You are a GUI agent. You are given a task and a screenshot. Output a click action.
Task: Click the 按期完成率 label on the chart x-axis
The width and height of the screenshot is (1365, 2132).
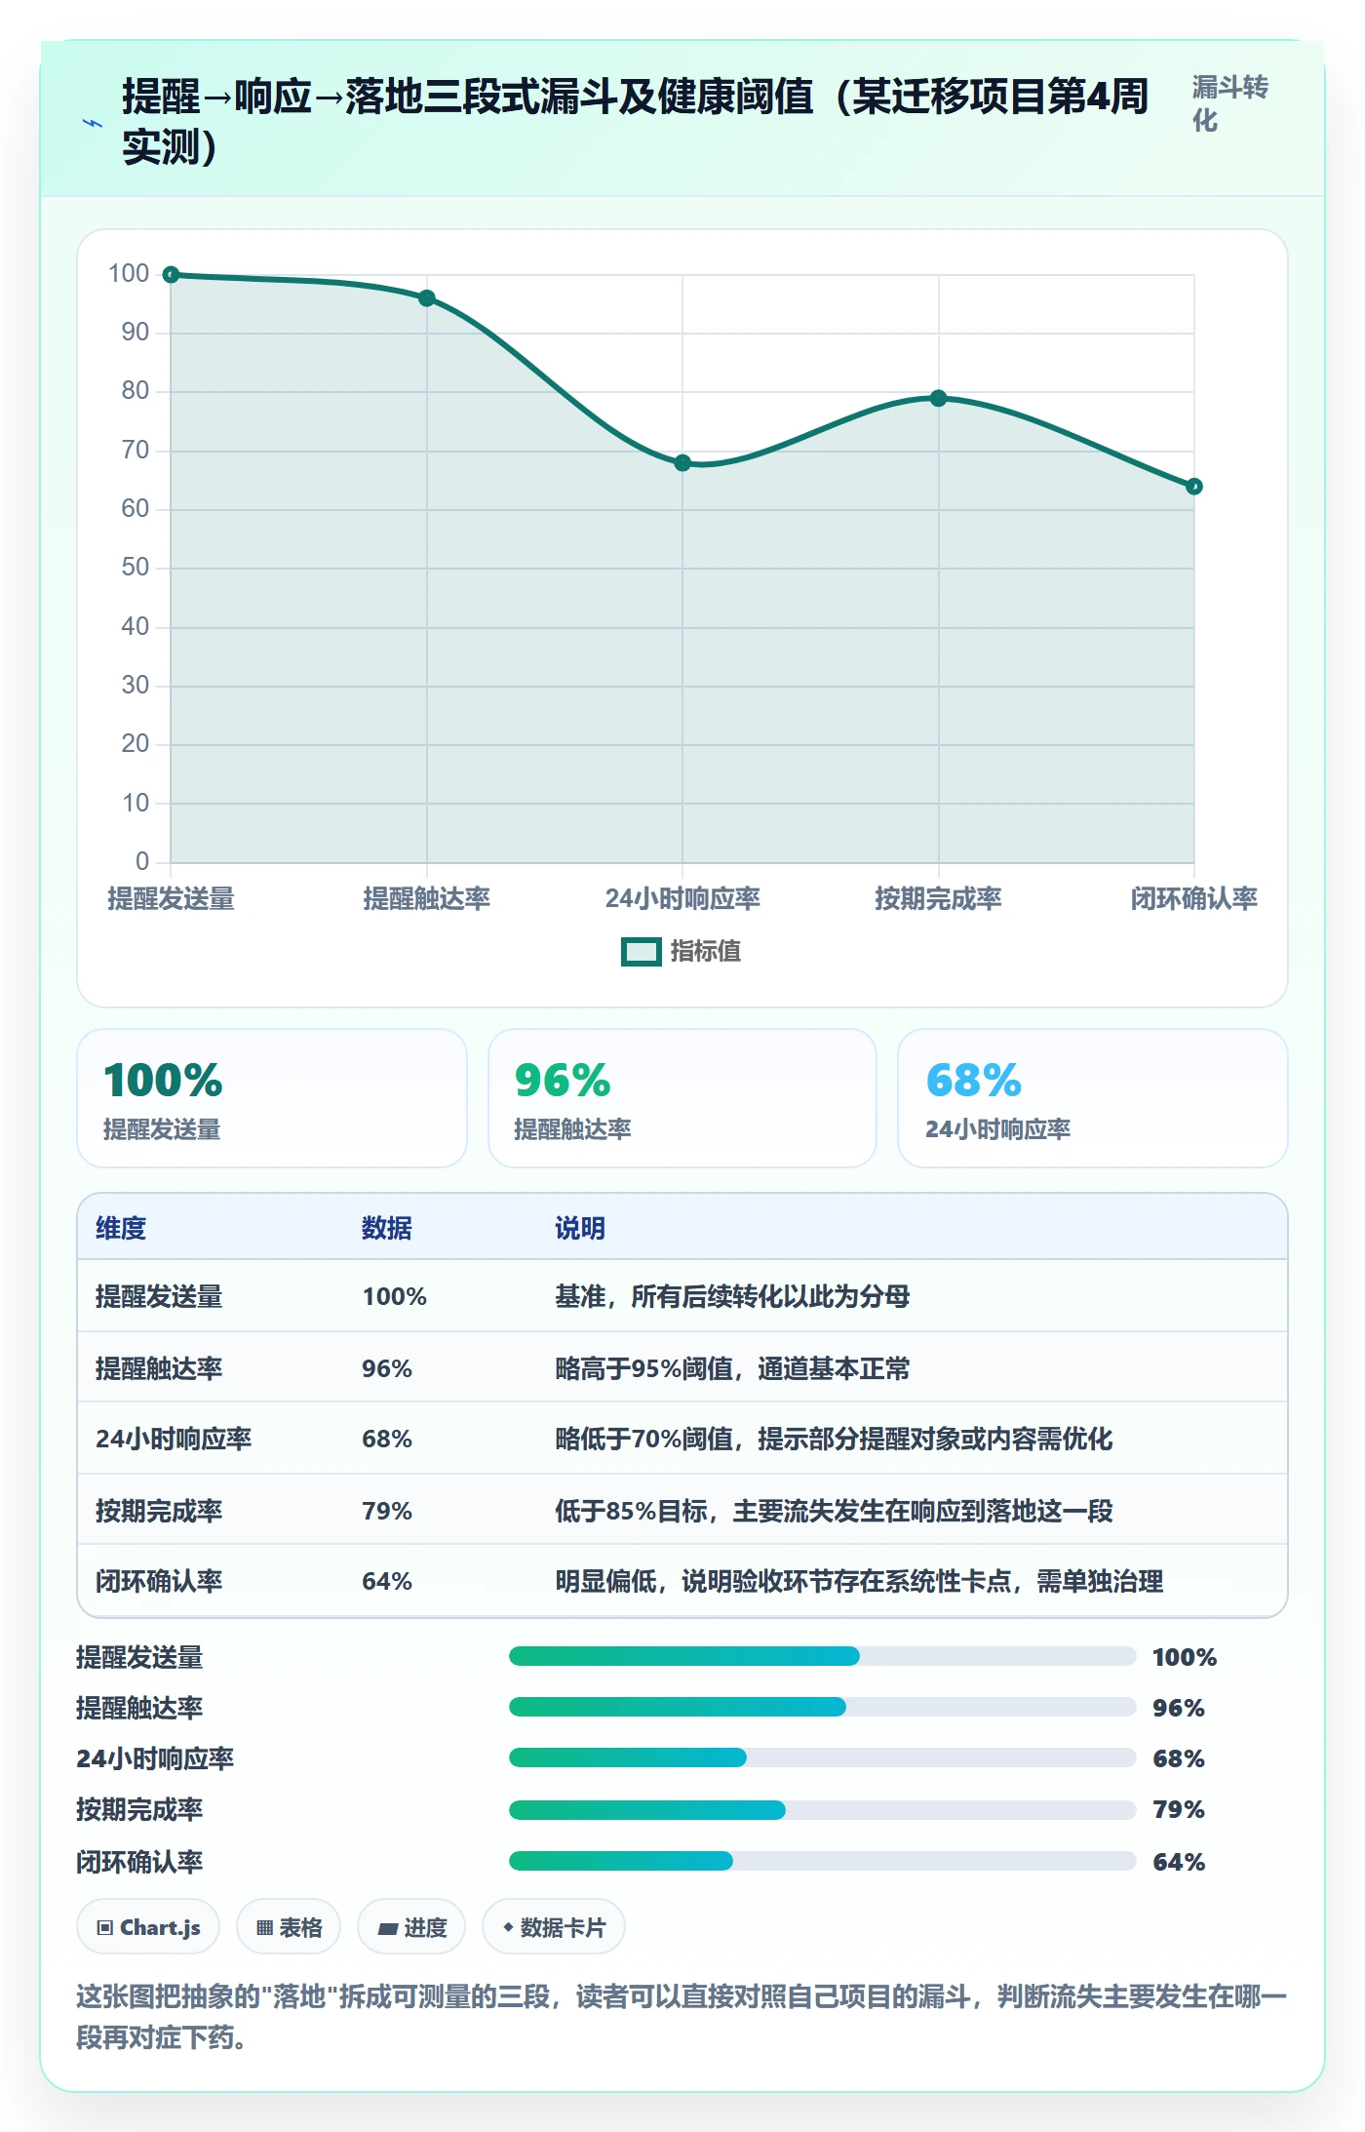pyautogui.click(x=939, y=898)
